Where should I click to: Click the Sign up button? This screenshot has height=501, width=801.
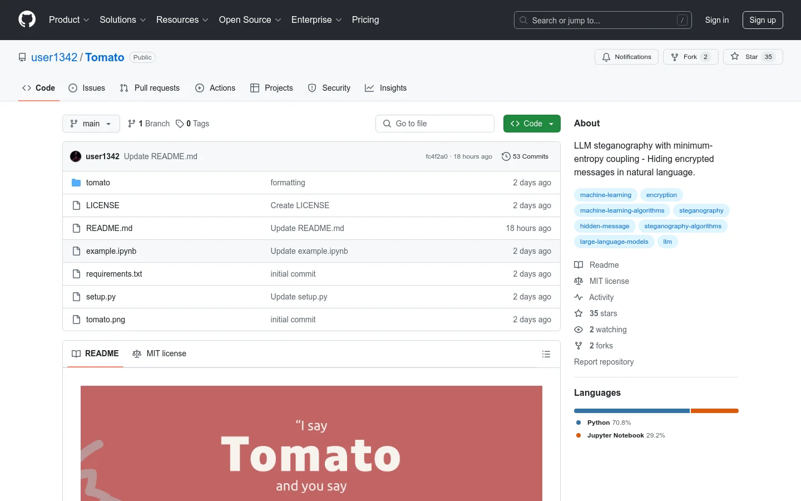click(x=763, y=20)
